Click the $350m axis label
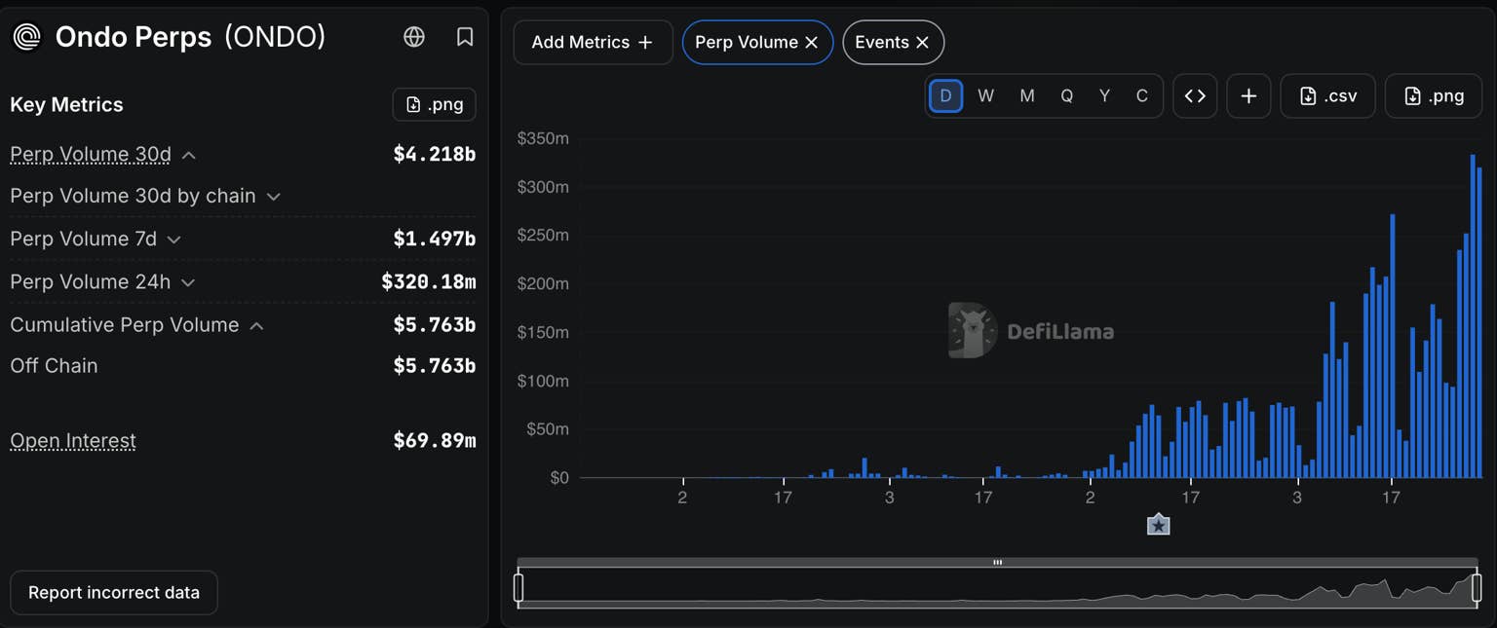Screen dimensions: 1497x628 click(543, 138)
